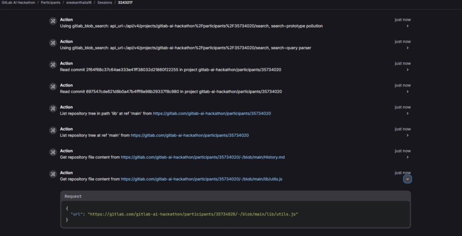Click 'just now' timestamp of lib/utils.js action
This screenshot has height=236, width=462.
402,173
